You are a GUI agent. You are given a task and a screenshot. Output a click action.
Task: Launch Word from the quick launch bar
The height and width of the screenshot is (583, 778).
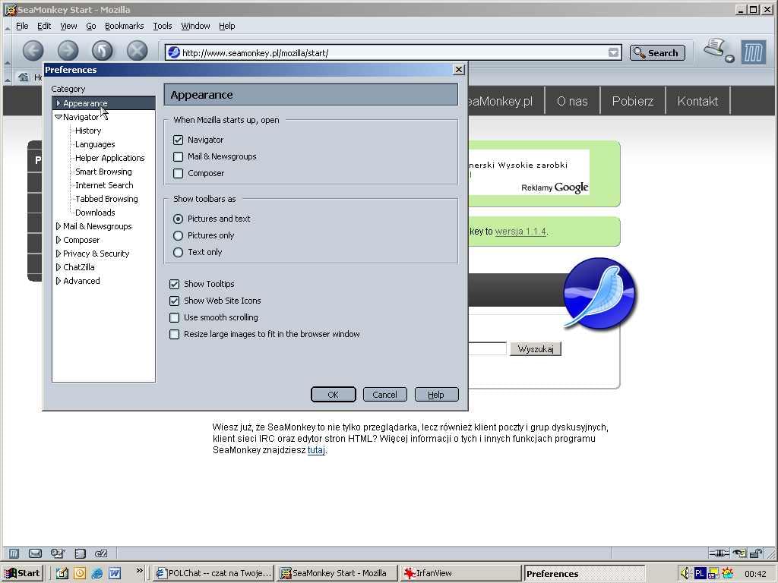pyautogui.click(x=115, y=573)
